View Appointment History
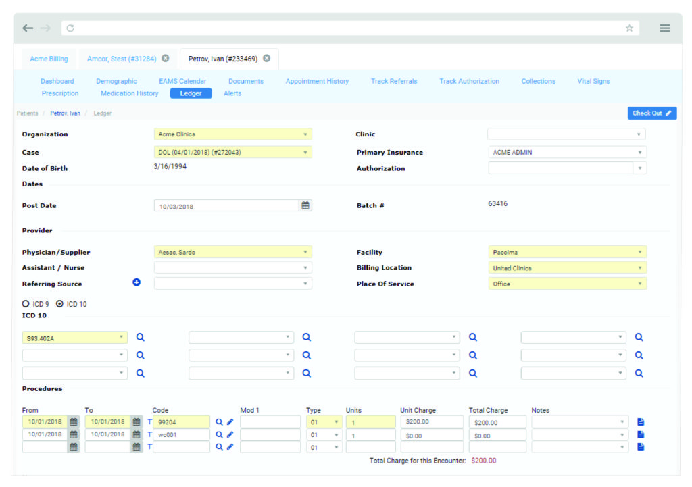692x487 pixels. pyautogui.click(x=317, y=81)
